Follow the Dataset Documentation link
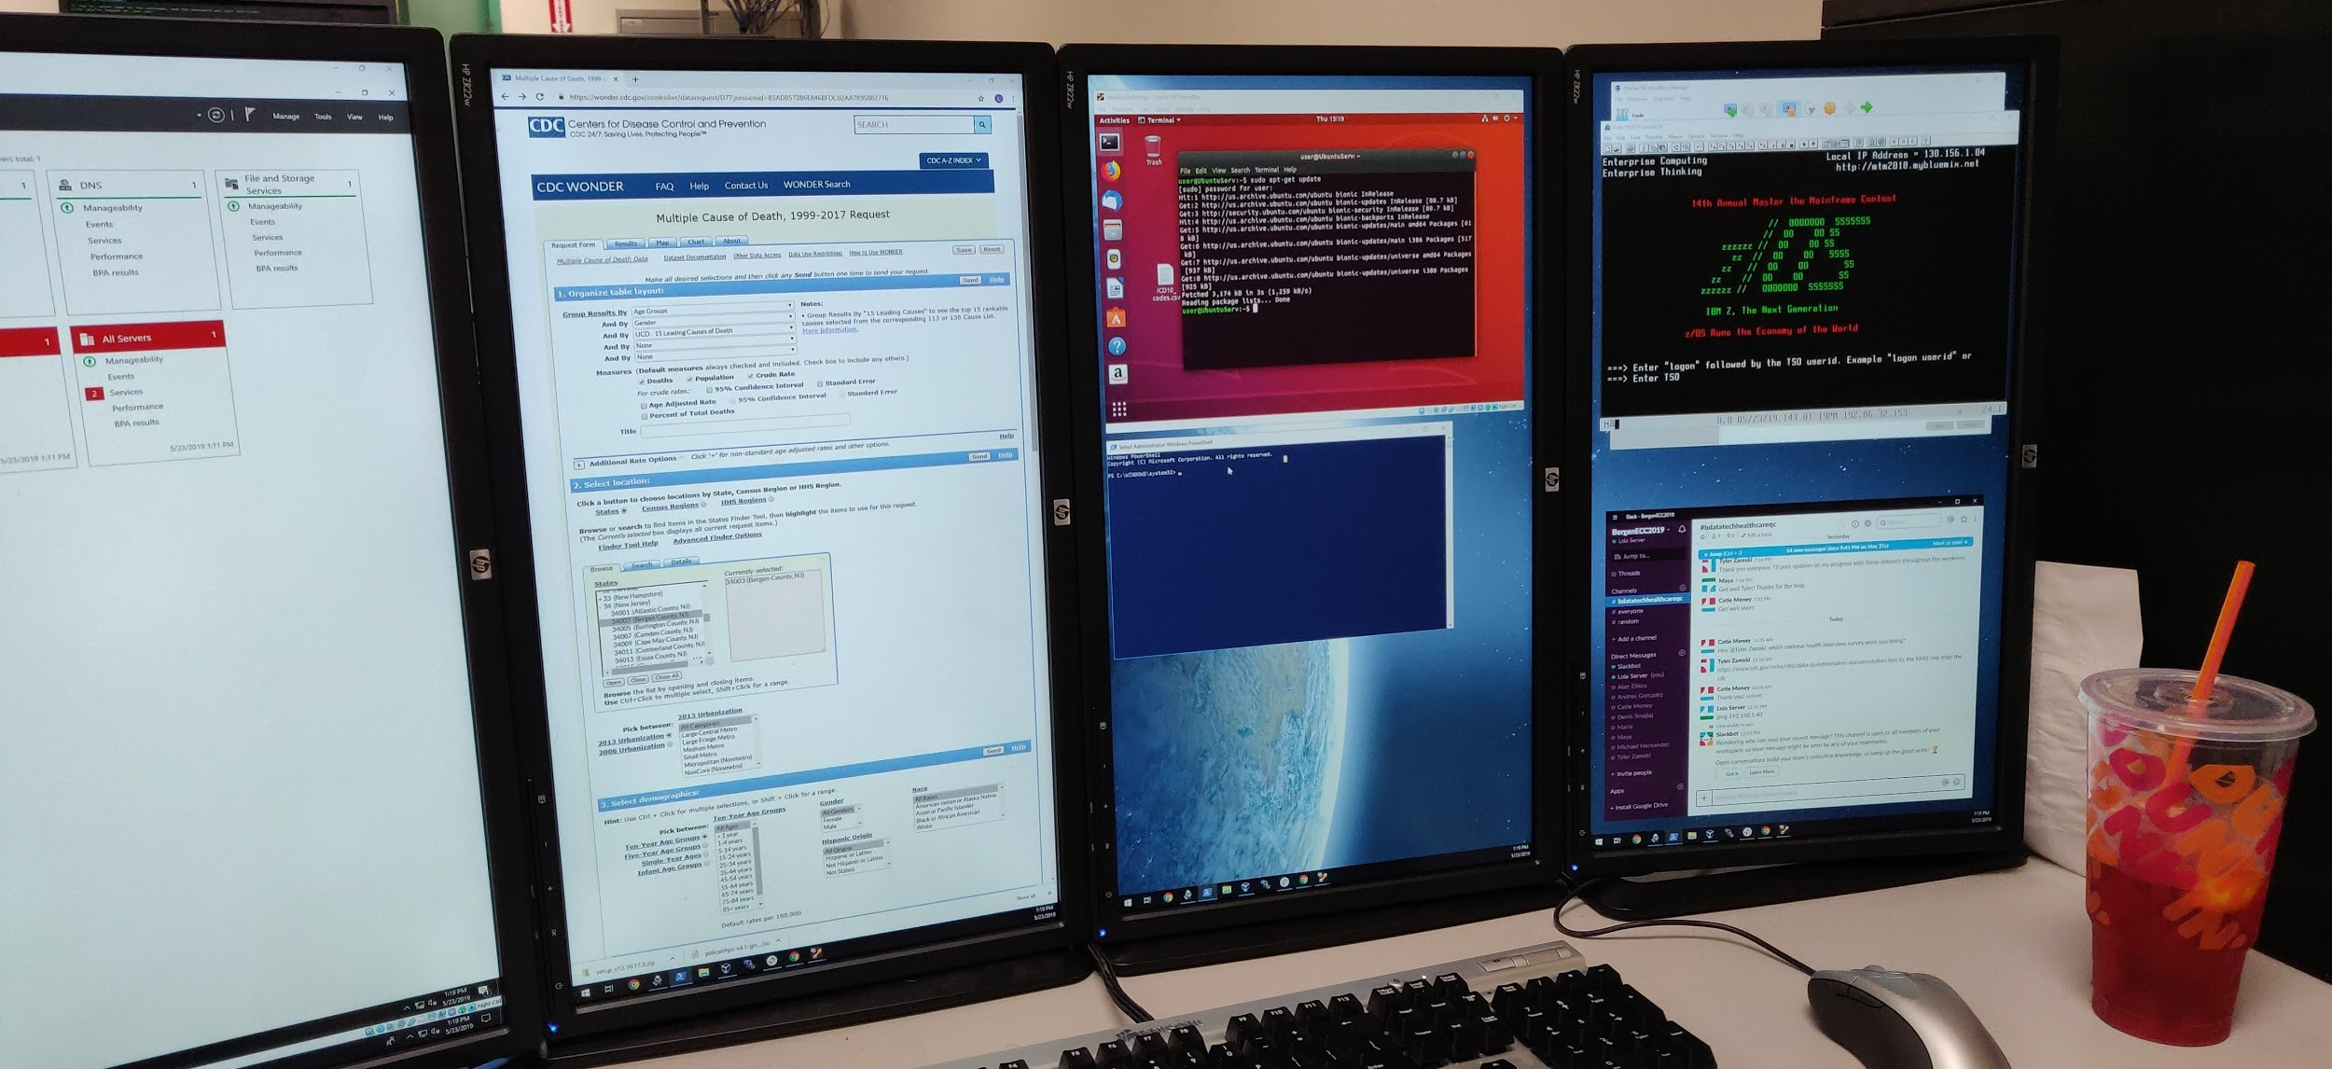The width and height of the screenshot is (2332, 1069). 694,257
